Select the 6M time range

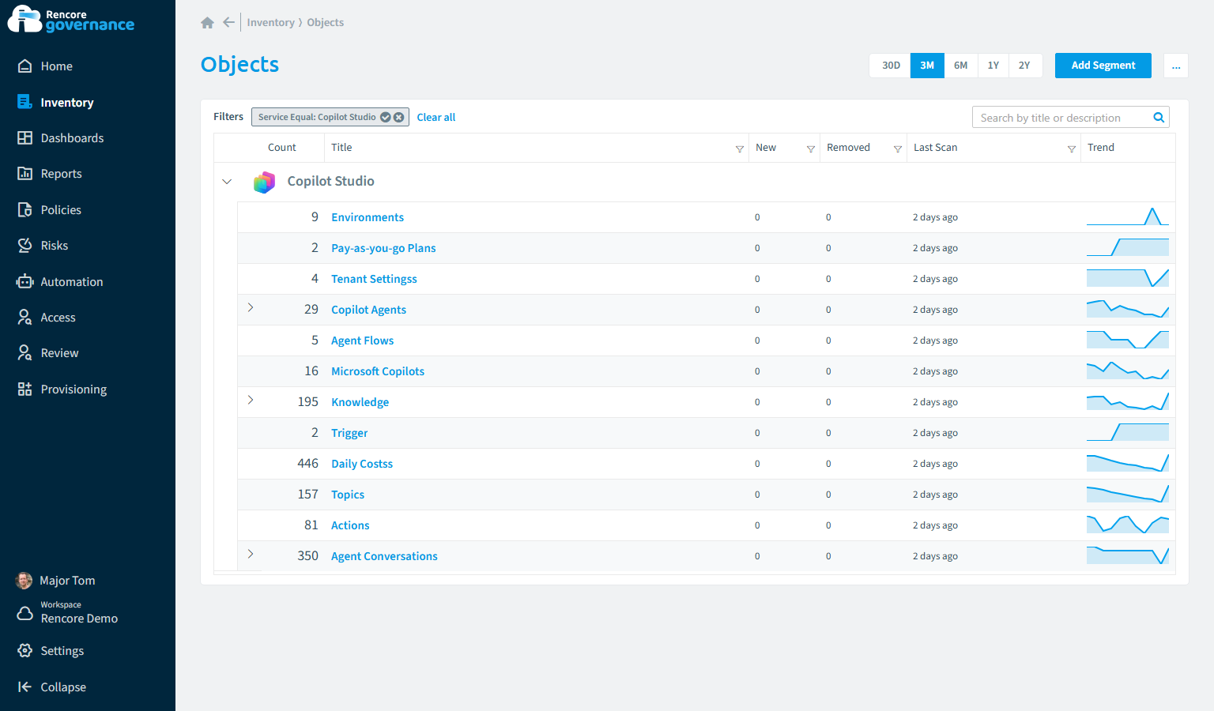960,66
